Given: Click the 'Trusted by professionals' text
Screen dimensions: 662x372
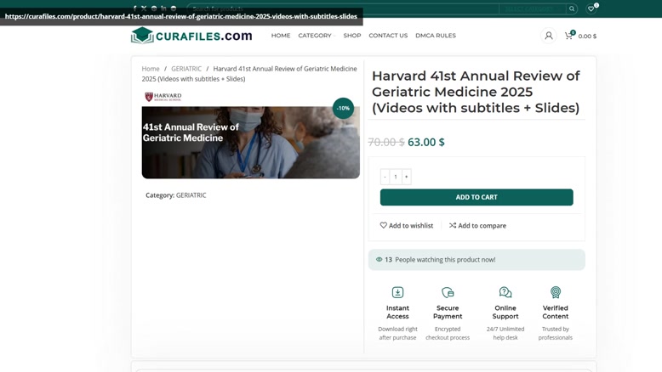Looking at the screenshot, I should [555, 333].
